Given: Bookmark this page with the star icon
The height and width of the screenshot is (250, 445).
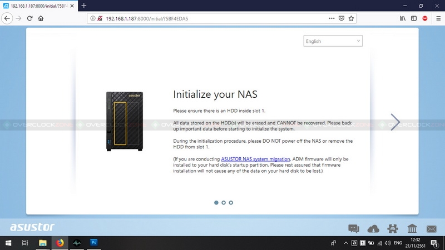Looking at the screenshot, I should point(352,18).
